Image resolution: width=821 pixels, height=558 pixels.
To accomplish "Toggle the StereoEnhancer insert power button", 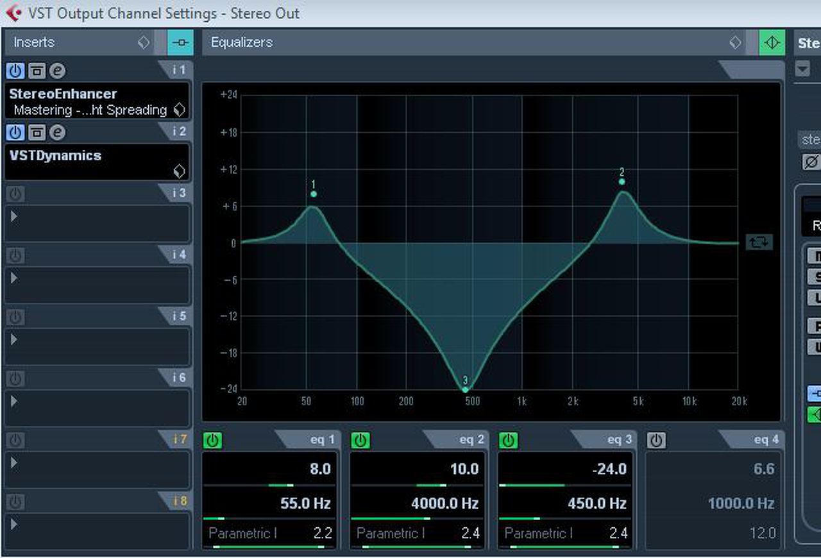I will 15,71.
